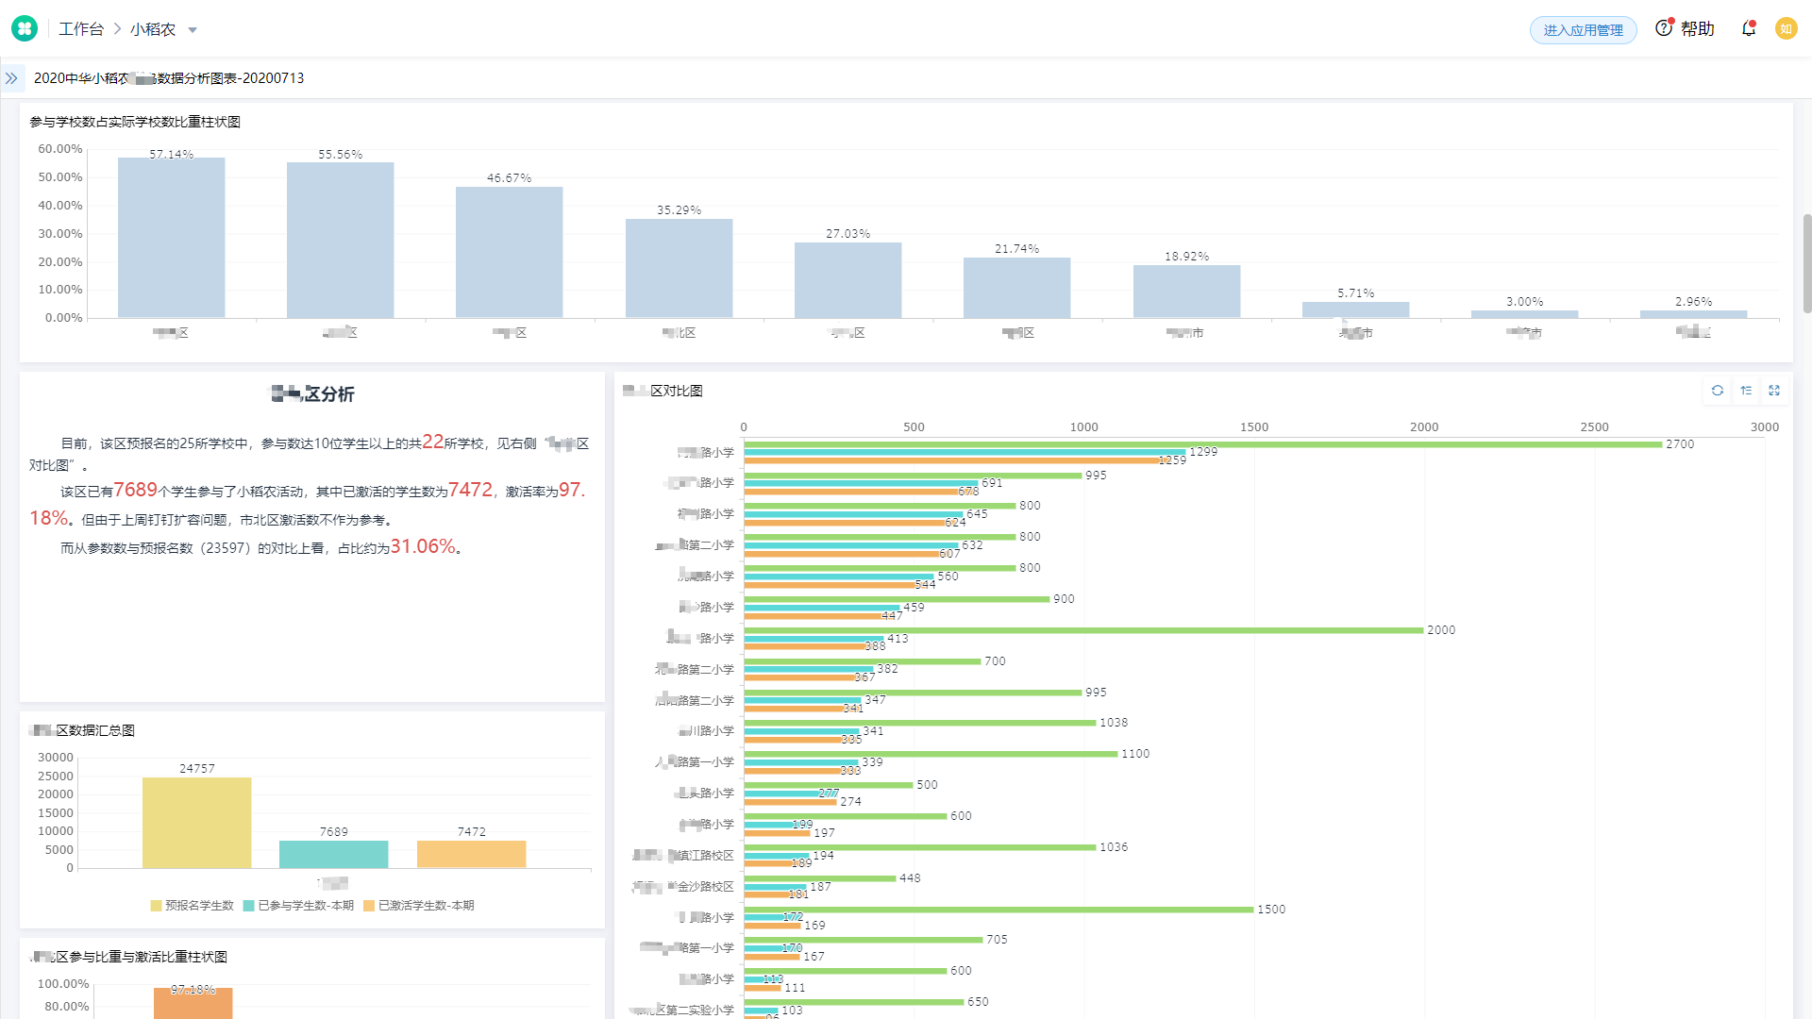The image size is (1812, 1019).
Task: Click the 区参与比重与激活比重柱状图 title
Action: 128,957
